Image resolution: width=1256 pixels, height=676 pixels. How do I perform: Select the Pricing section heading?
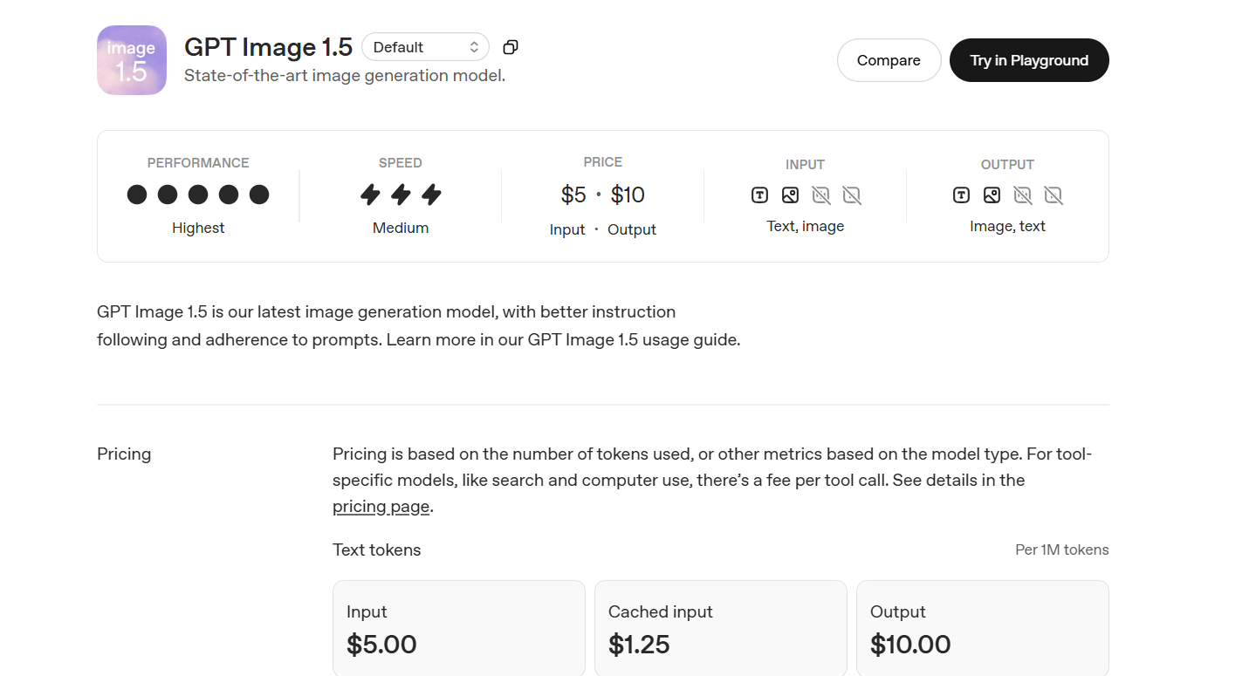point(123,454)
